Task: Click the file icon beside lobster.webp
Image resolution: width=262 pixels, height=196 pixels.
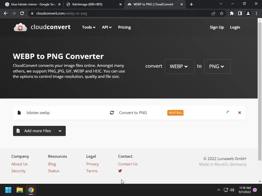Action: click(19, 113)
